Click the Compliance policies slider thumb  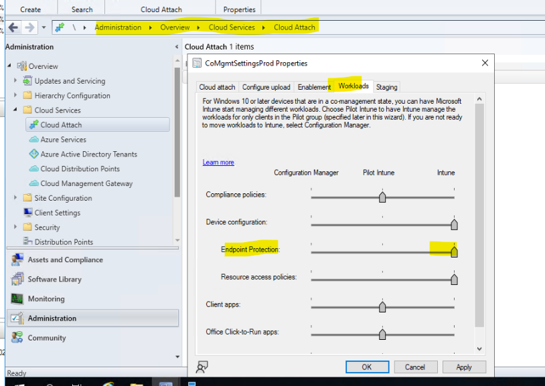point(382,197)
